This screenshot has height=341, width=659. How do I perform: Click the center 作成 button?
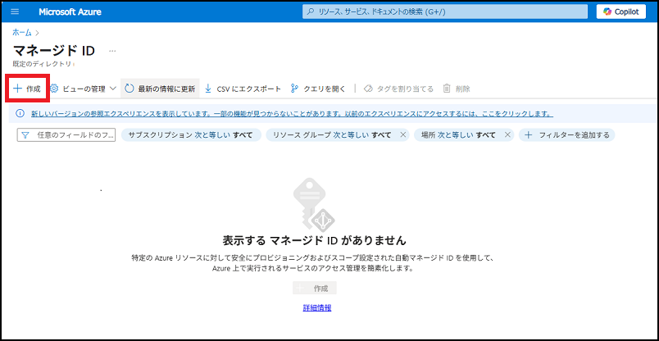(x=315, y=289)
